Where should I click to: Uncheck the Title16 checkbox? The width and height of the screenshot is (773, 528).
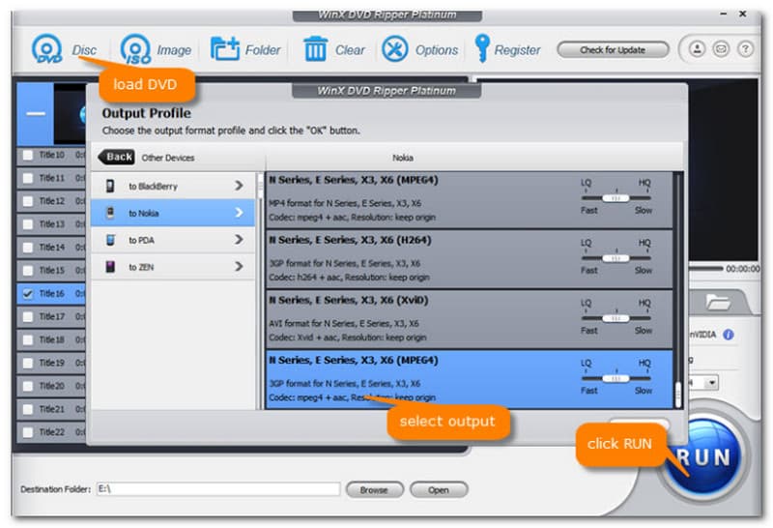coord(28,294)
